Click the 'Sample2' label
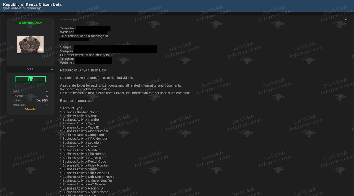354x196 pixels. pos(67,51)
